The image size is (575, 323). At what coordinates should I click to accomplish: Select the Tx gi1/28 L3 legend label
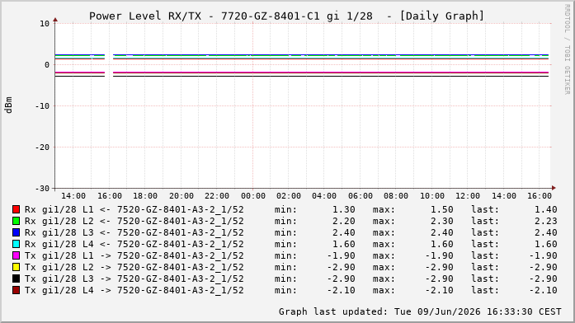point(134,279)
